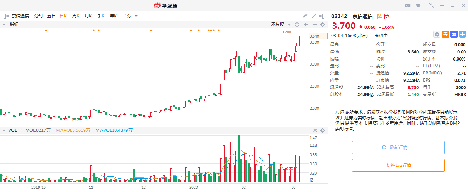
Task: Click the 切换Lv2行情 button
Action: [x=398, y=165]
